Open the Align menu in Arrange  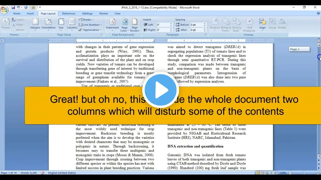(262, 25)
